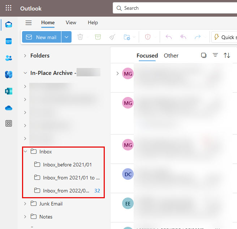Click the Reply all arrow icon
Viewport: 237px width, 229px height.
tap(183, 37)
